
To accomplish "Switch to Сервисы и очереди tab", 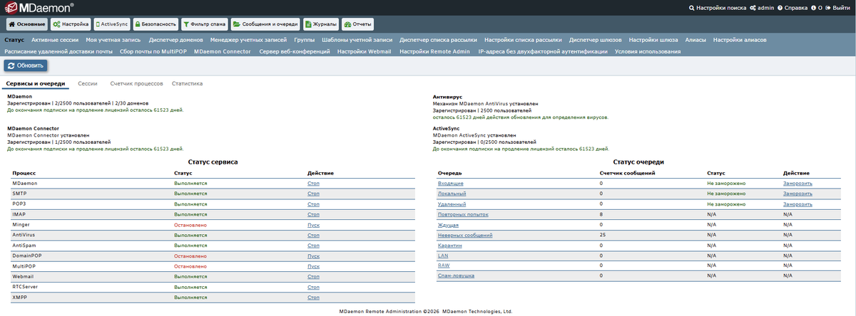I will [36, 83].
